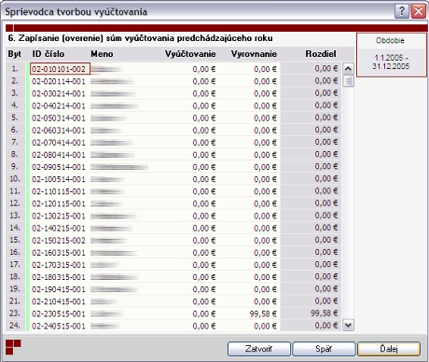Close the Sprievodca window with red X

point(419,11)
